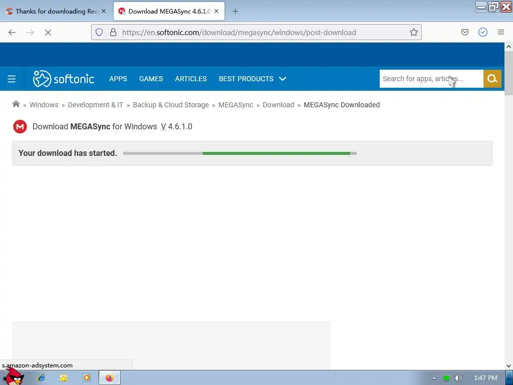This screenshot has width=513, height=385.
Task: Open the Save to Pocket icon
Action: point(465,32)
